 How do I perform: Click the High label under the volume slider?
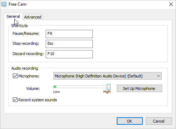pos(107,92)
